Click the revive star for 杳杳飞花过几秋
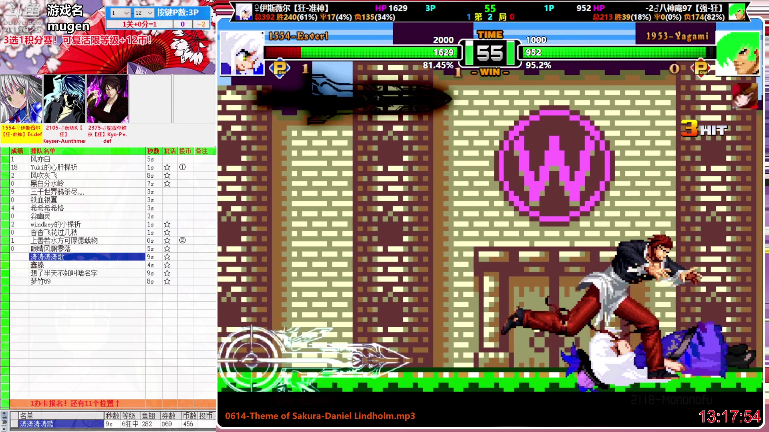769x432 pixels. [x=167, y=232]
